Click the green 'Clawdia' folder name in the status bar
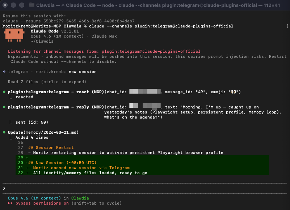The image size is (290, 210). coord(80,198)
